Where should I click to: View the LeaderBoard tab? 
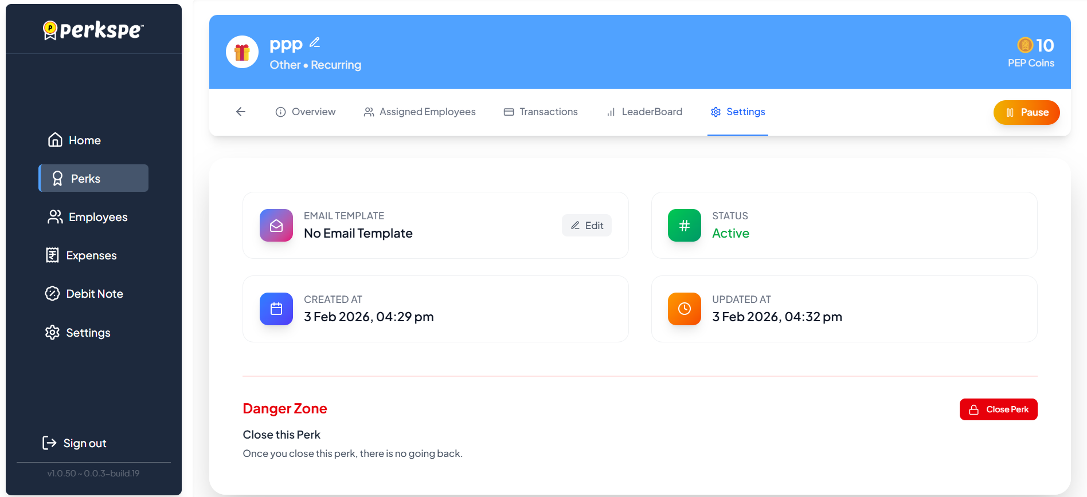(644, 112)
